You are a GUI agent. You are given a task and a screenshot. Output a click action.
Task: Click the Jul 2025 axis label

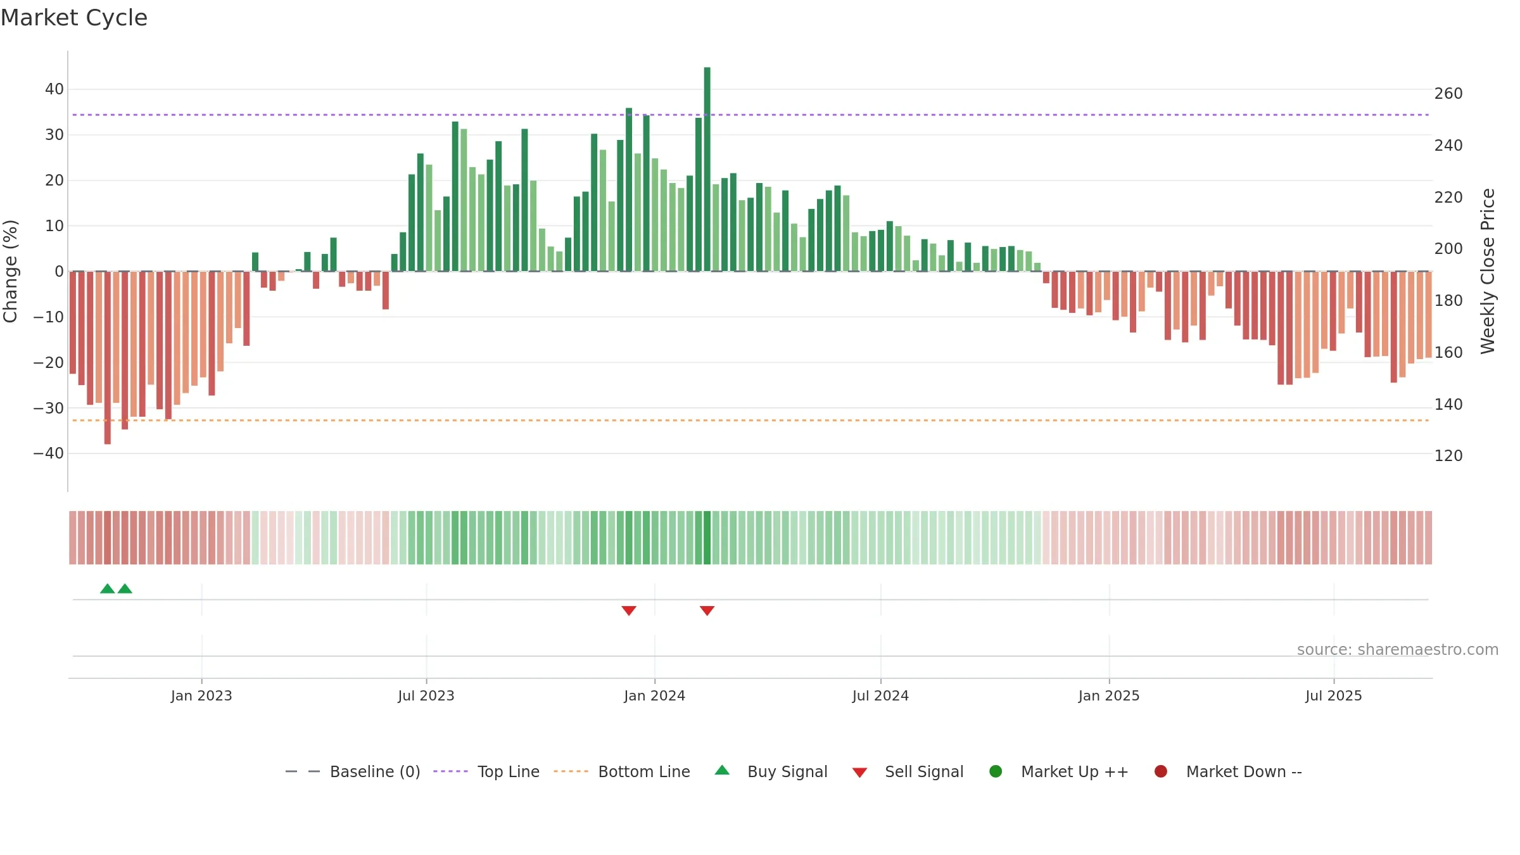click(x=1334, y=695)
